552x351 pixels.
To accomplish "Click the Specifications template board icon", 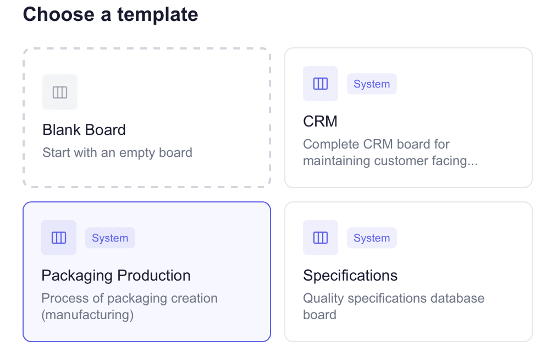I will pos(321,238).
